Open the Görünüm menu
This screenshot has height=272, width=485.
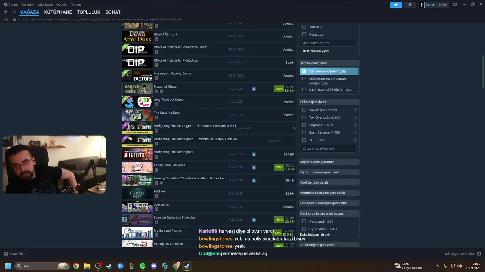(x=28, y=5)
